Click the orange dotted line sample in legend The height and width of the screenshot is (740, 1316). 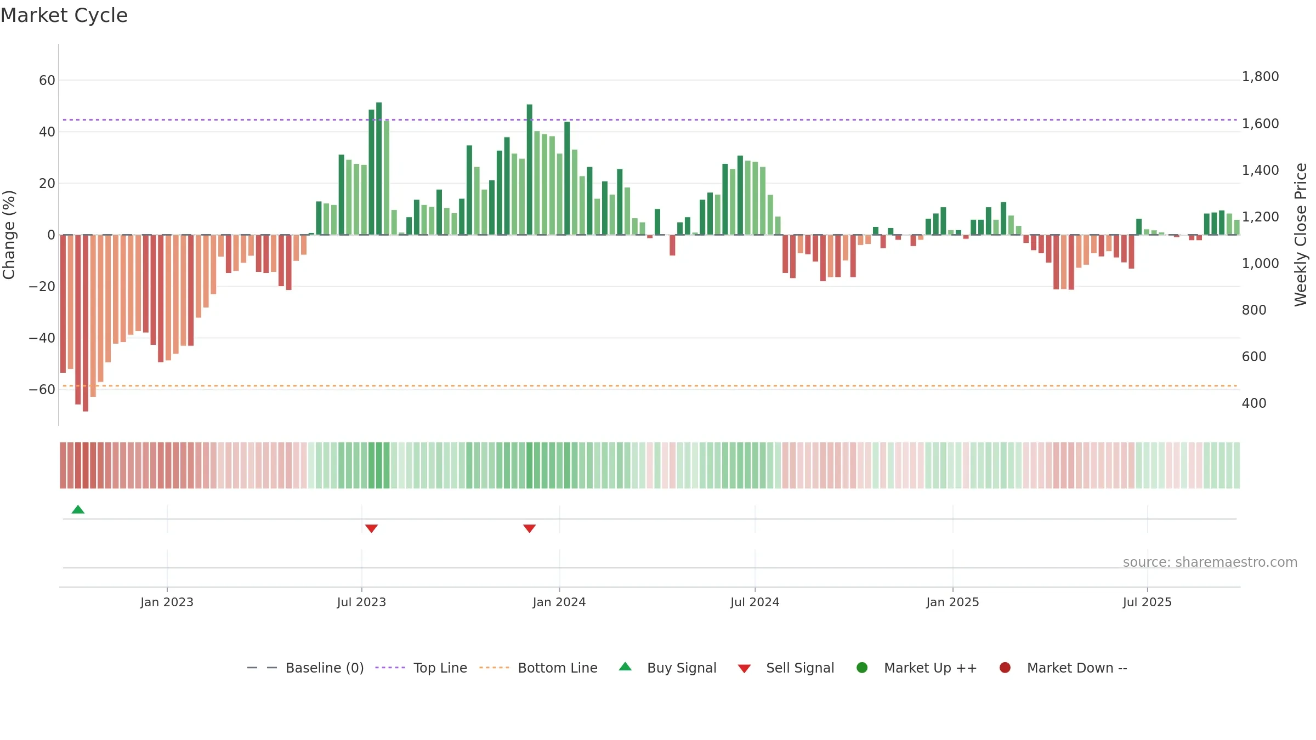point(494,668)
